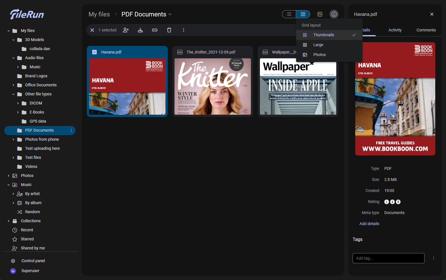Select Photos grid layout
This screenshot has width=446, height=280.
pyautogui.click(x=329, y=55)
